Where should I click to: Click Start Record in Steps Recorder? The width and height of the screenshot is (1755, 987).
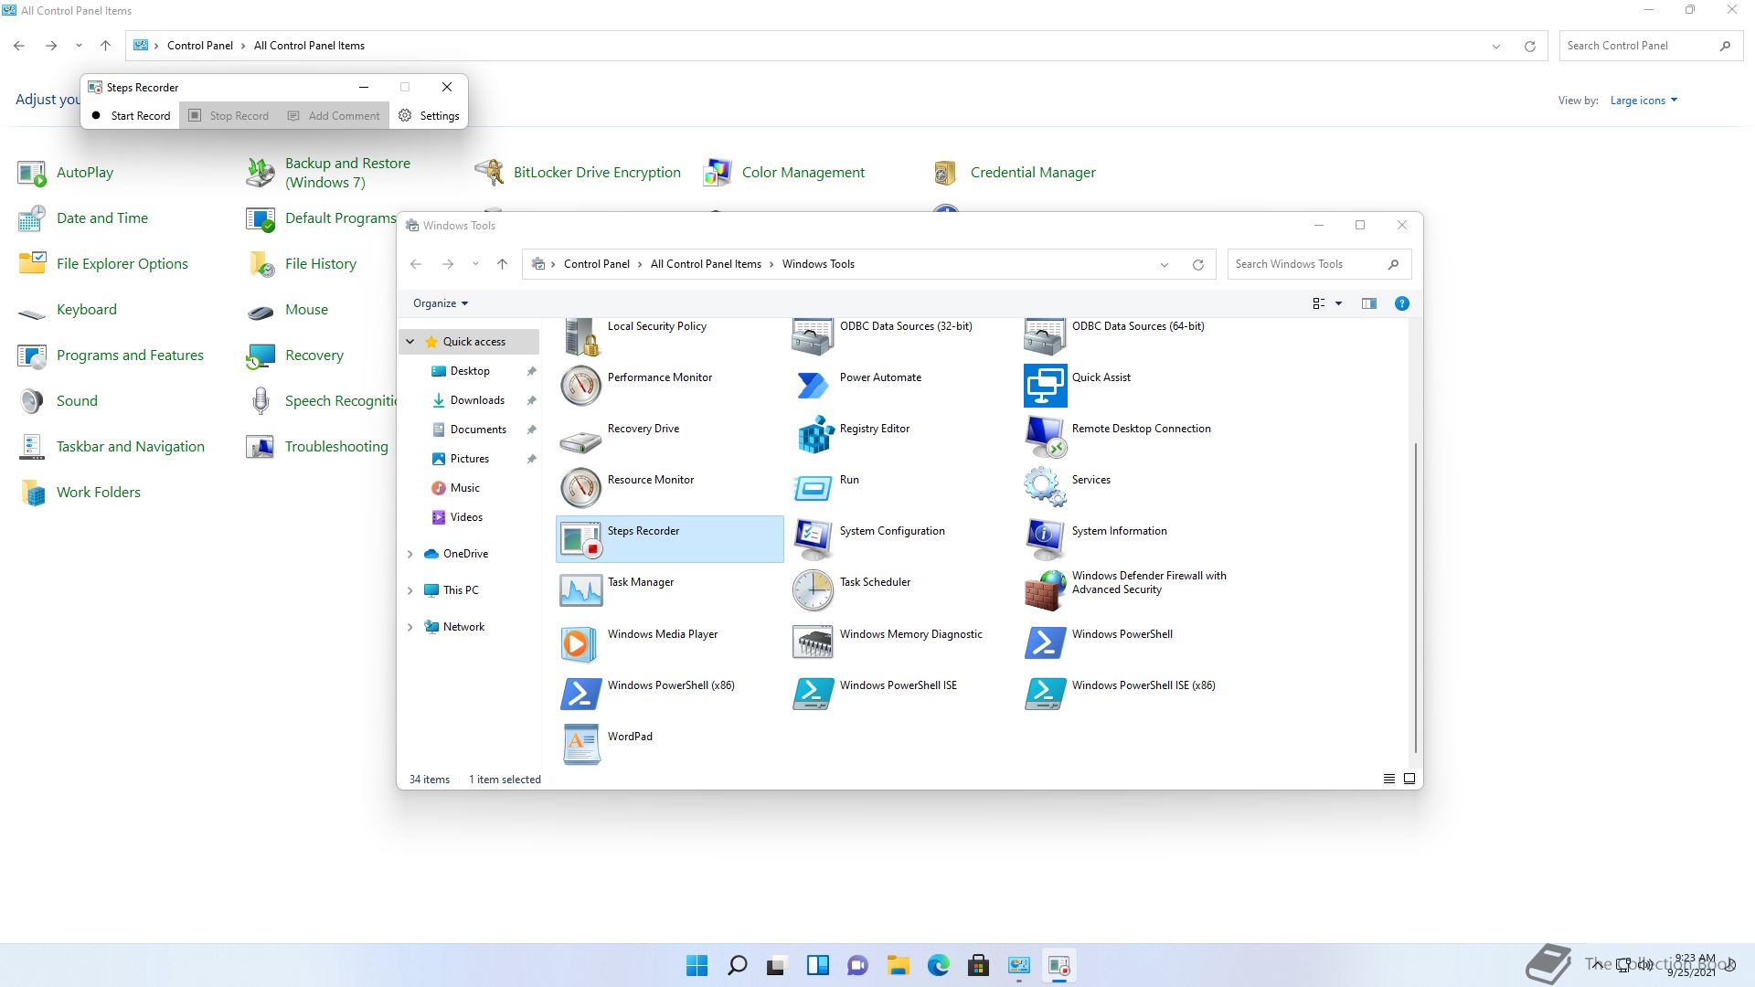pos(131,115)
